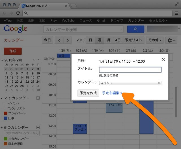Open Play from the top bar
Viewport: 181px width, 149px height.
pos(53,21)
